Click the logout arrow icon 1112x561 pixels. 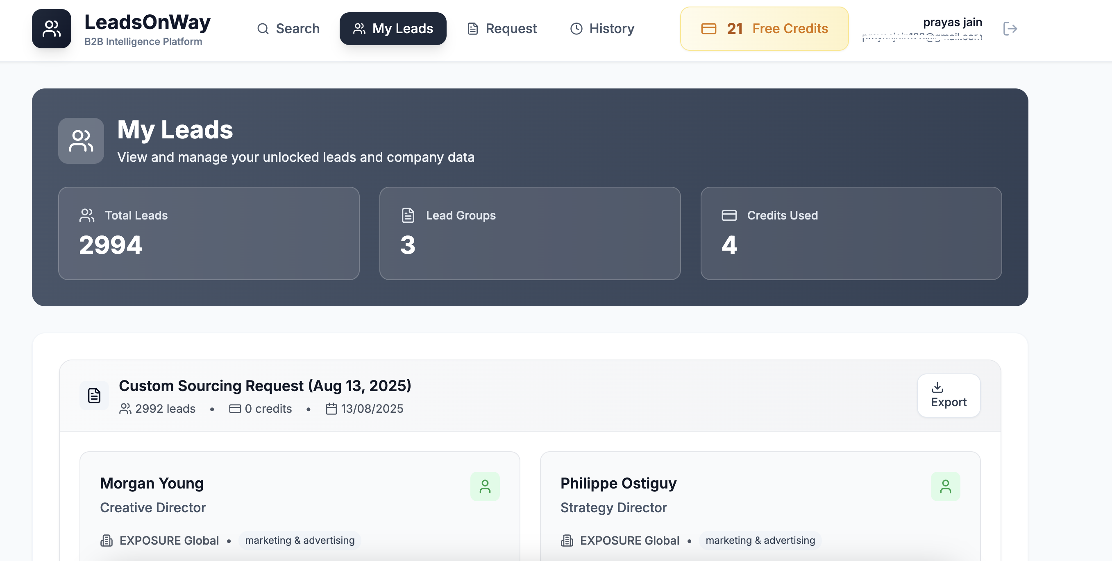click(x=1010, y=29)
